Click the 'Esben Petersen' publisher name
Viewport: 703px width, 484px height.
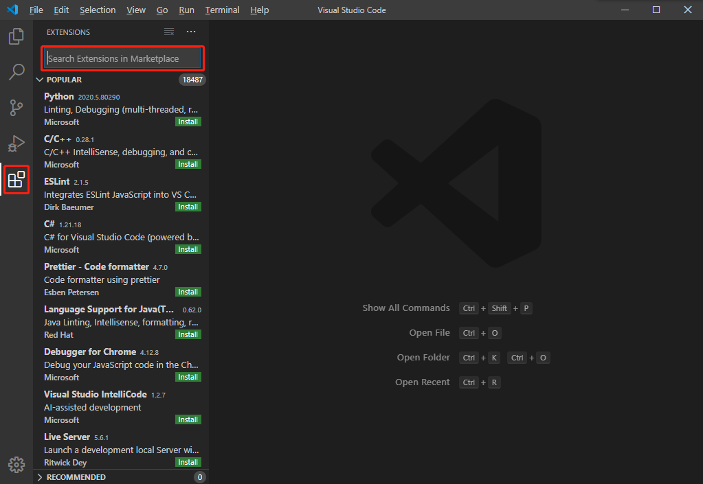point(71,292)
